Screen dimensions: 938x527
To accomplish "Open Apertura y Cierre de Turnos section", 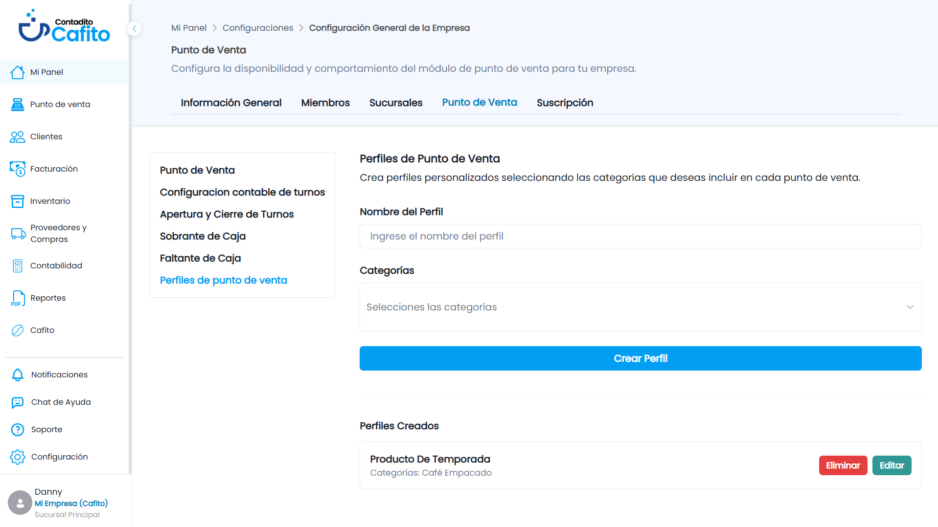I will coord(227,214).
